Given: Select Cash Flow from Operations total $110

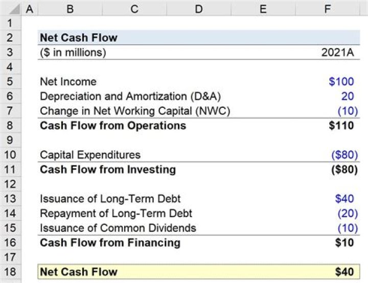Looking at the screenshot, I should tap(341, 126).
